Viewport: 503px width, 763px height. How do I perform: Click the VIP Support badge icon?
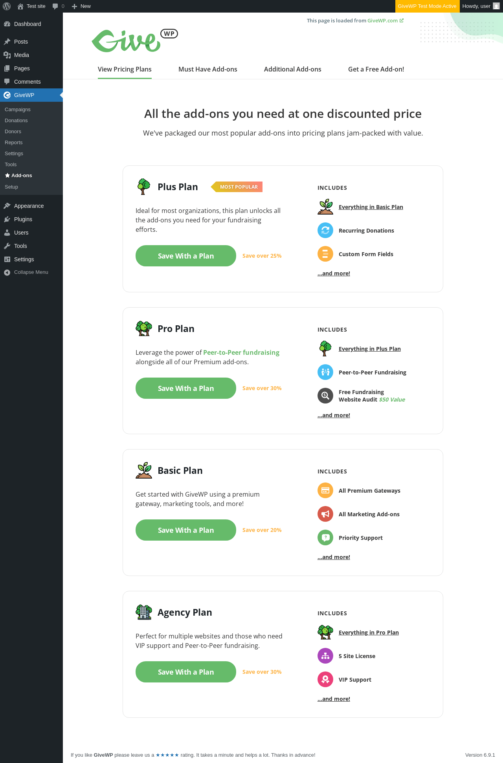325,679
